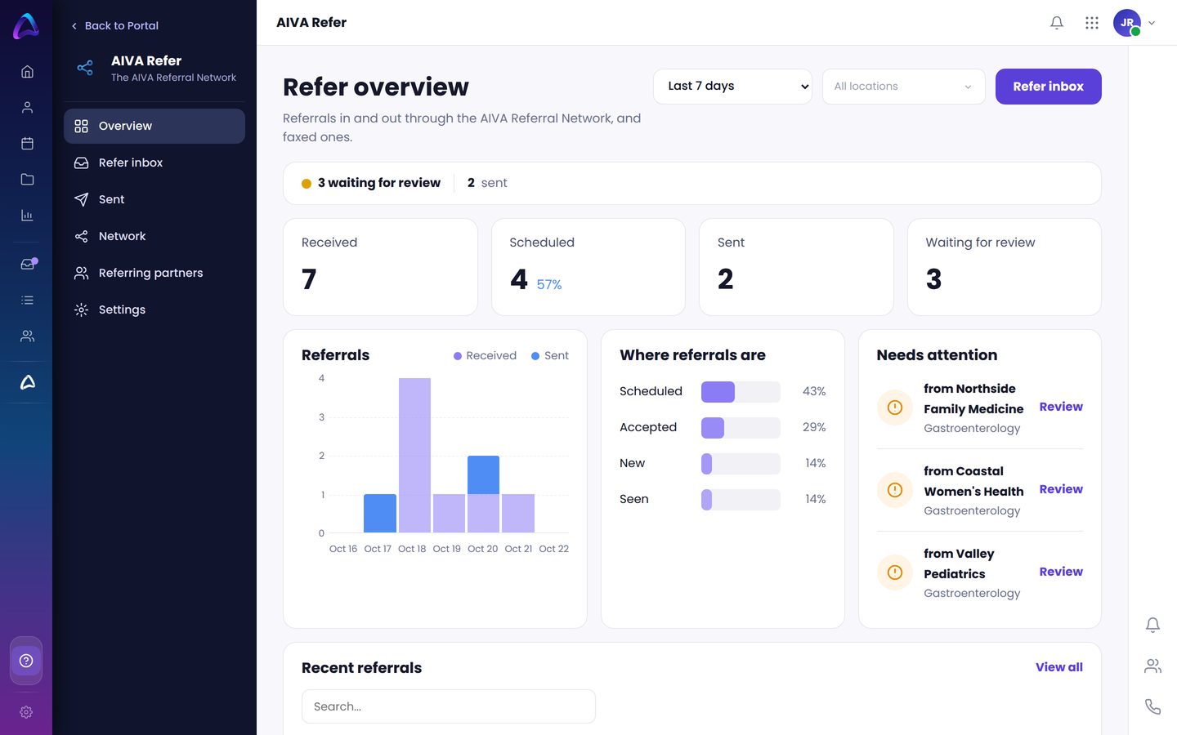The height and width of the screenshot is (735, 1177).
Task: Open the Help question-mark button
Action: click(x=26, y=661)
